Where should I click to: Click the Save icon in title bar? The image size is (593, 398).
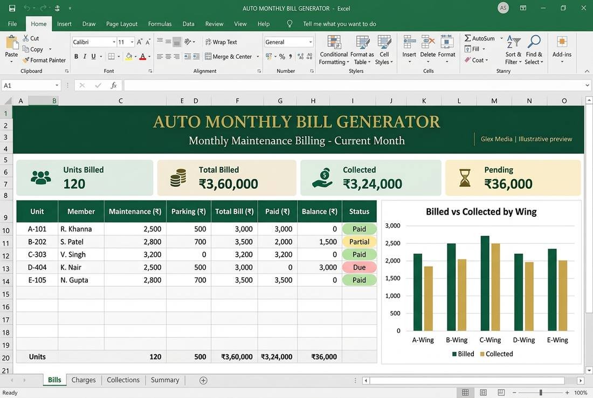12,8
